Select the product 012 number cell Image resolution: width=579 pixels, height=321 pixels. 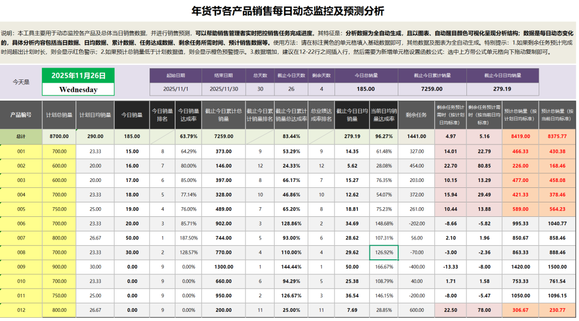[x=21, y=310]
